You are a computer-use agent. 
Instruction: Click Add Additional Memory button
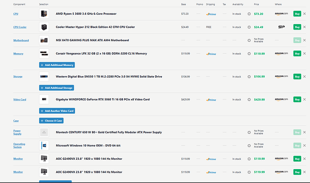coord(57,65)
